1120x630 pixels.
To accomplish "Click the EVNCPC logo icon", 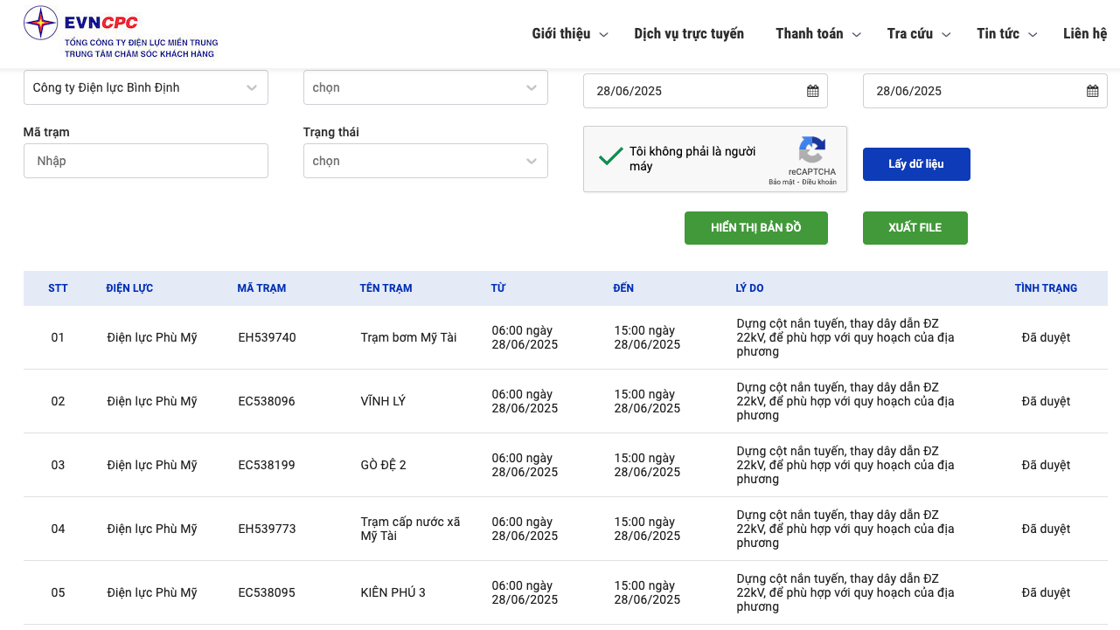I will (39, 24).
